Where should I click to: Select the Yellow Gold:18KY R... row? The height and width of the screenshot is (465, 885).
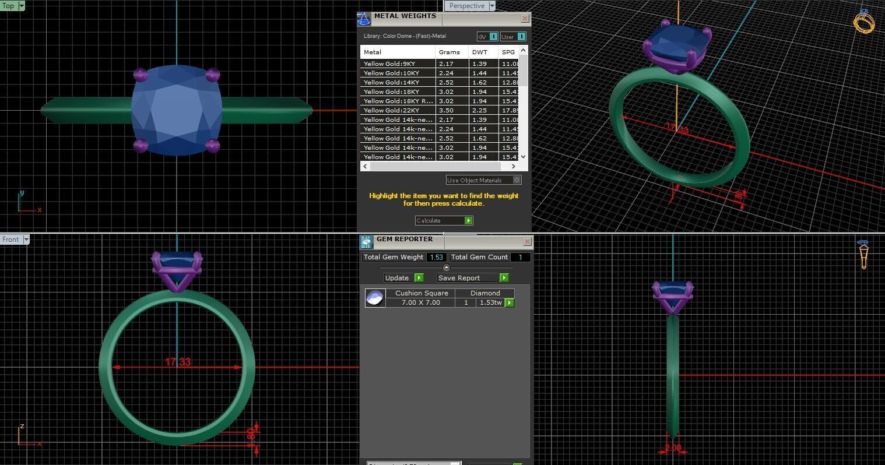click(440, 101)
